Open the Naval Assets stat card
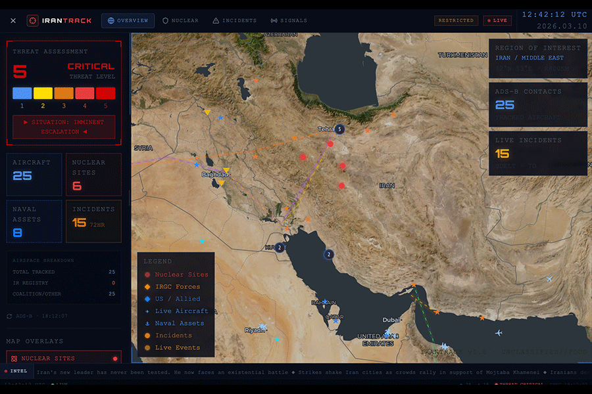Viewport: 592px width, 394px height. coord(34,221)
